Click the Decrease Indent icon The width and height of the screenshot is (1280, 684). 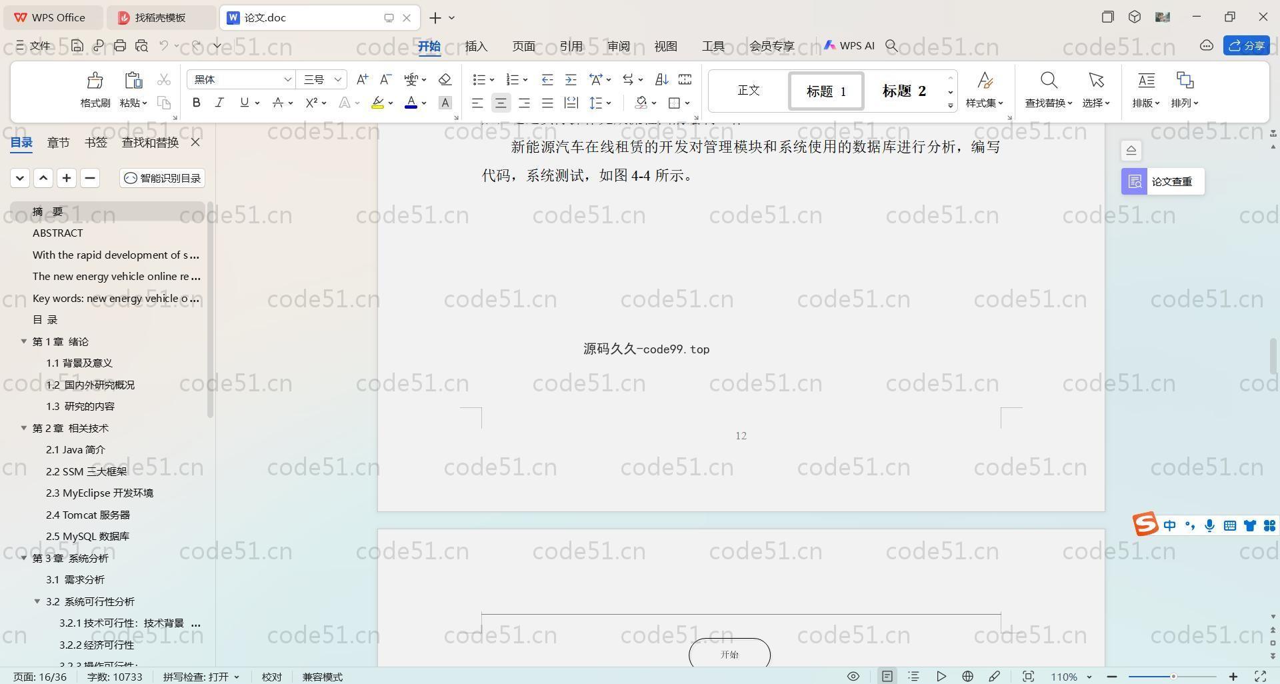547,79
